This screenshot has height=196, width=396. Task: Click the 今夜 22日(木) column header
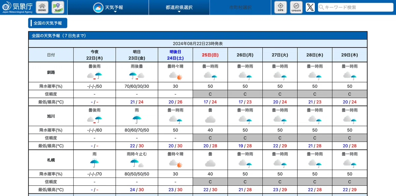[94, 55]
